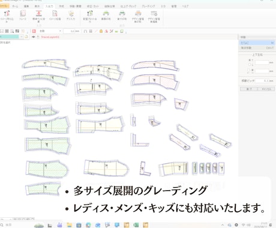Click the layer page icon beside the teal dropdown
This screenshot has height=228, width=276.
coord(26,37)
